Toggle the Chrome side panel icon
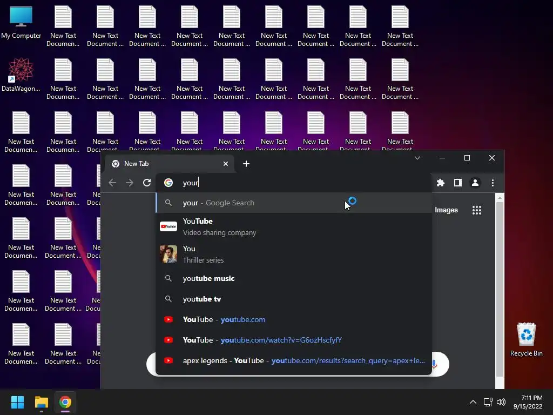 [x=458, y=183]
